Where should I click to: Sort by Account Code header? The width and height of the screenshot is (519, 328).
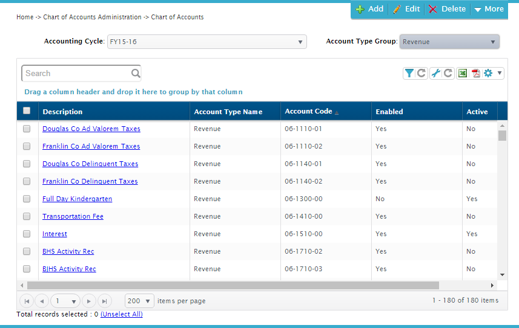pyautogui.click(x=308, y=111)
